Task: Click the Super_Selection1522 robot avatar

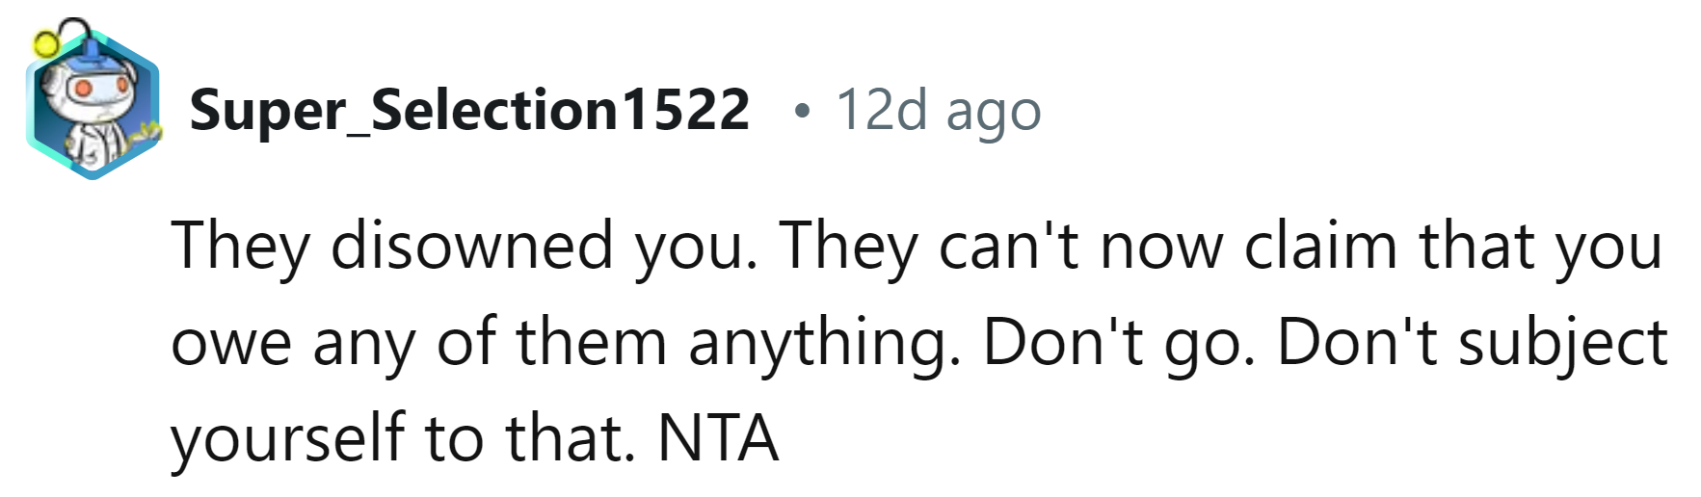Action: point(93,108)
